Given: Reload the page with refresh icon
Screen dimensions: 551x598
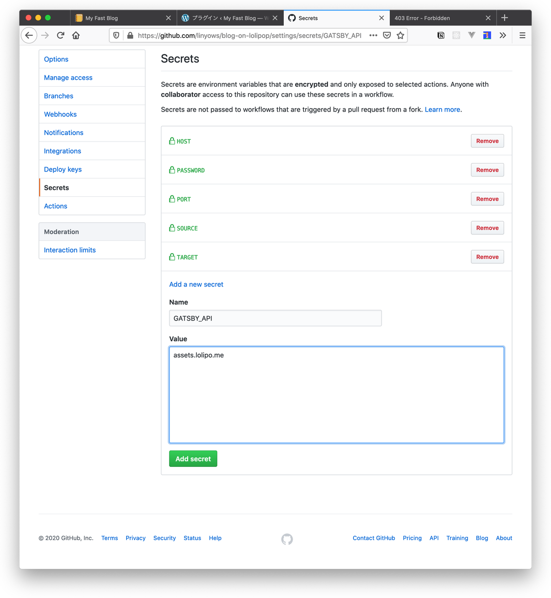Looking at the screenshot, I should [x=60, y=35].
